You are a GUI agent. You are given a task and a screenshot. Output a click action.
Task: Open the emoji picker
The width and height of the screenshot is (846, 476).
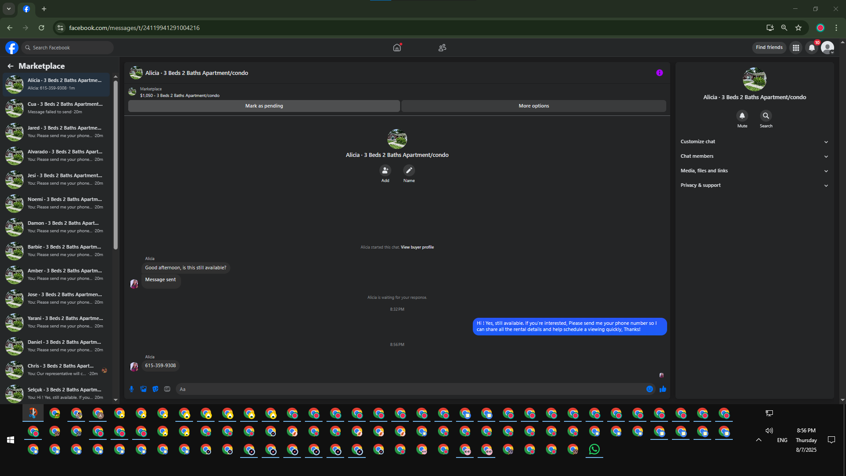coord(649,389)
